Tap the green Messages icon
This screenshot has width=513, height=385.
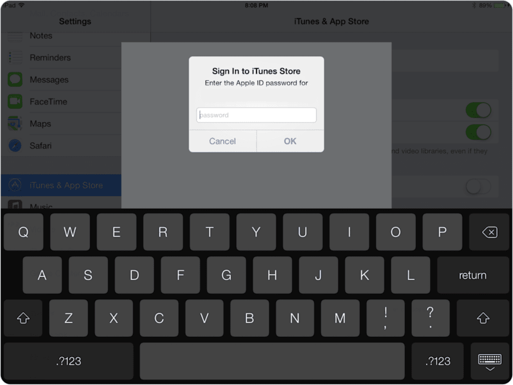click(15, 80)
